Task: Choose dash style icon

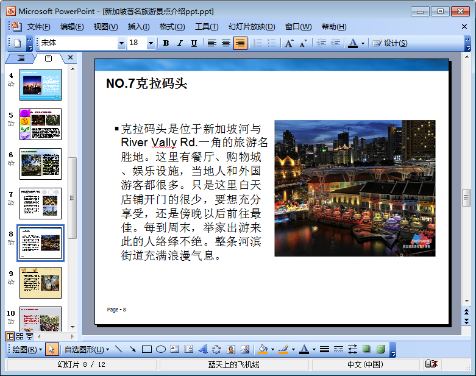Action: 338,350
